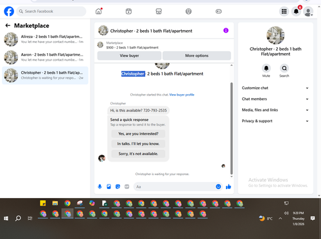Open File Explorer from taskbar
321x239 pixels.
(x=55, y=203)
